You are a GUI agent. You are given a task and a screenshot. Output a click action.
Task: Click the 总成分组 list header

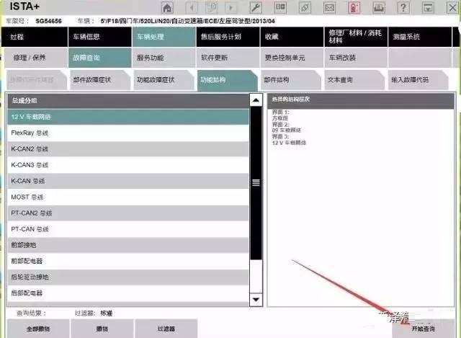coord(128,101)
